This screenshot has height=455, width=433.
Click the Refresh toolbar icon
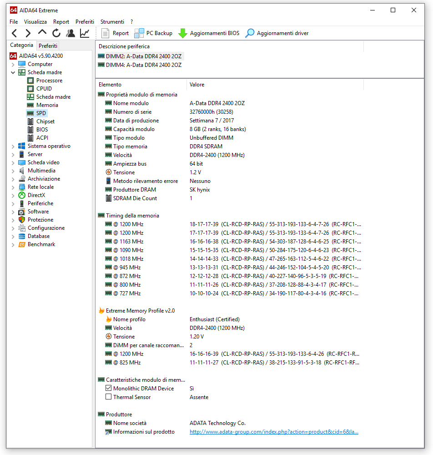click(56, 33)
